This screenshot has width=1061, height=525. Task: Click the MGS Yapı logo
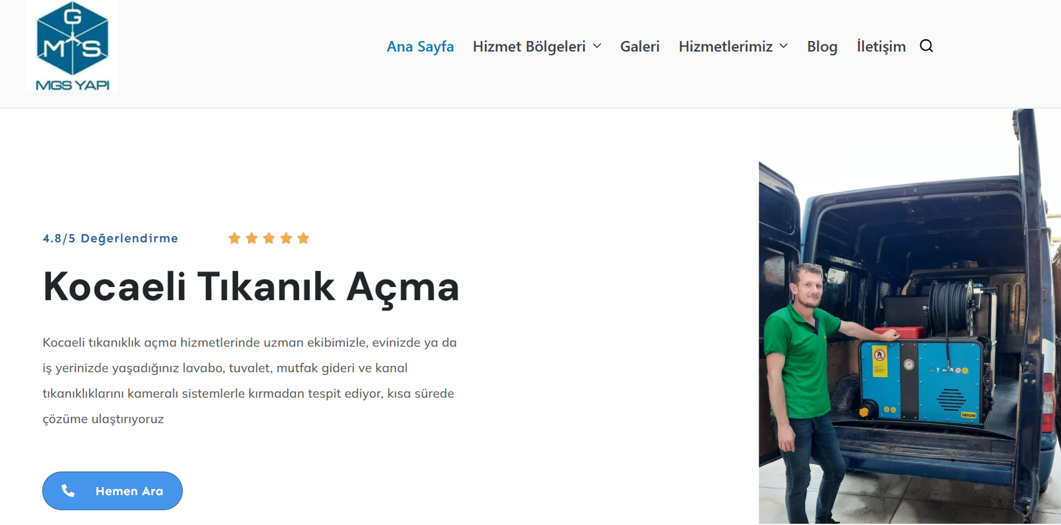[x=72, y=46]
